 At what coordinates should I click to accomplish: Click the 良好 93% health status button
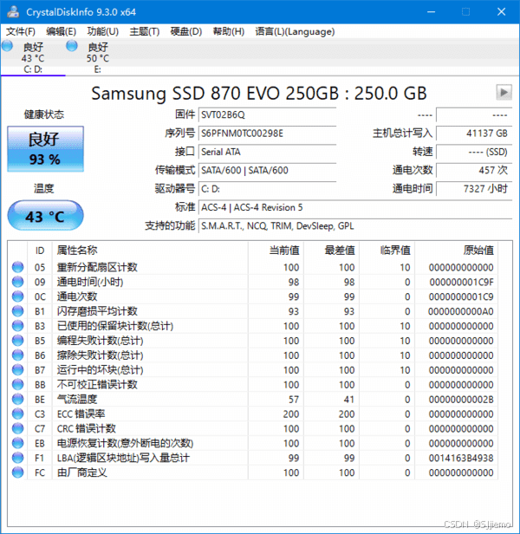(45, 149)
